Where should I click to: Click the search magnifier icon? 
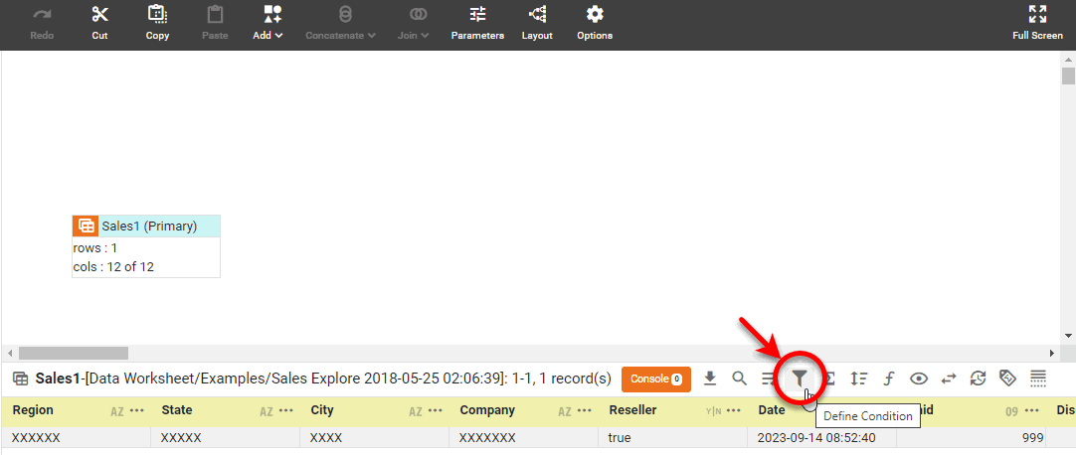pos(739,379)
